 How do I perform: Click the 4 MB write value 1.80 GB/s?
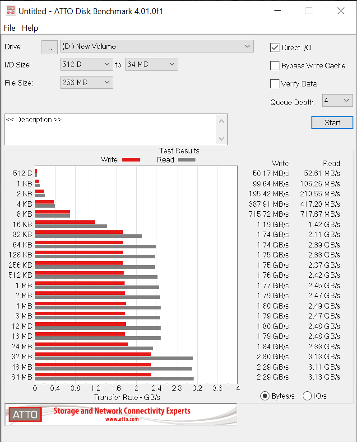pos(273,306)
